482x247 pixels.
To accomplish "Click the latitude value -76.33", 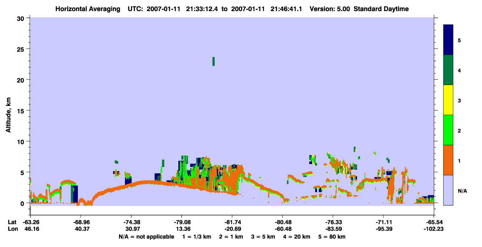I will click(x=333, y=222).
